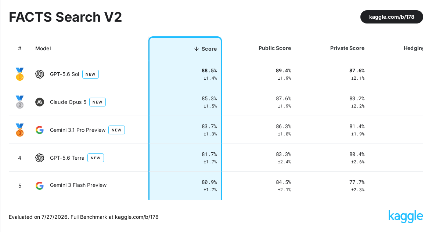Click the Google logo beside Gemini 3.1 Pro Preview
Image resolution: width=432 pixels, height=232 pixels.
[40, 130]
